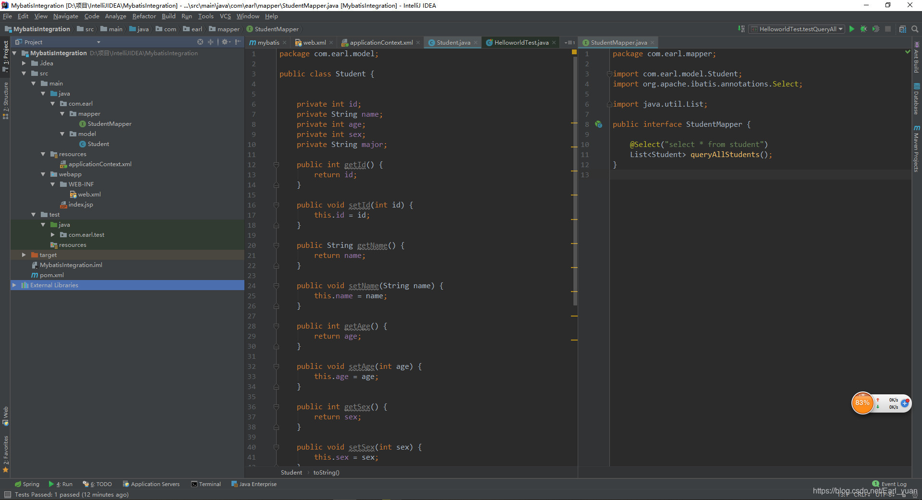This screenshot has height=500, width=922.
Task: Expand the .idea folder
Action: (24, 63)
